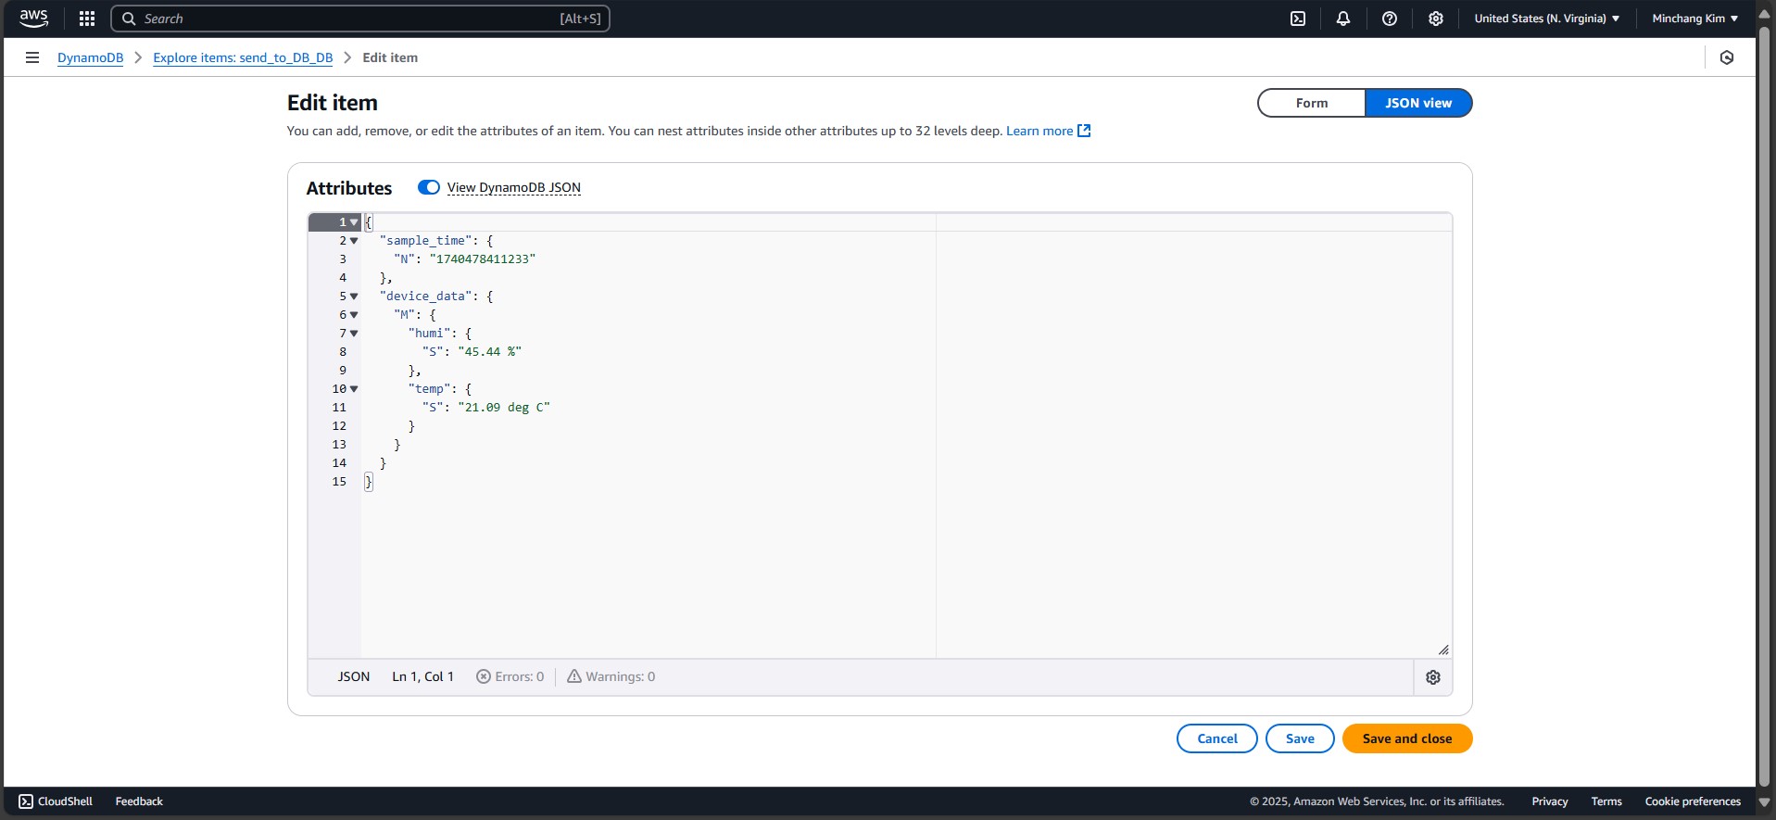This screenshot has height=820, width=1776.
Task: Collapse the device_data fold on line 5
Action: [354, 296]
